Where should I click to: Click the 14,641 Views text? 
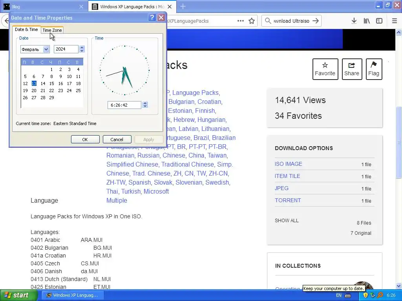coord(300,100)
